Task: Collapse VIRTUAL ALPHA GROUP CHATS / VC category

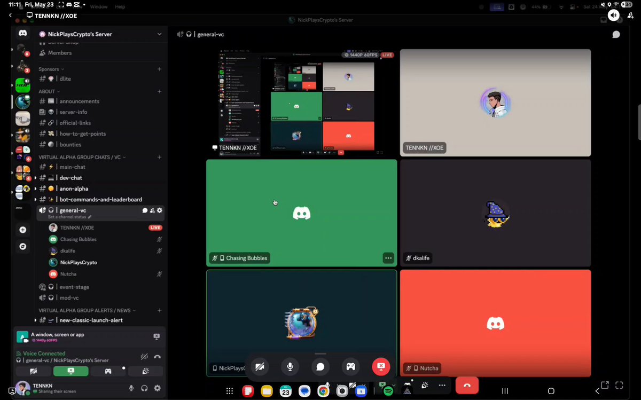Action: point(83,157)
